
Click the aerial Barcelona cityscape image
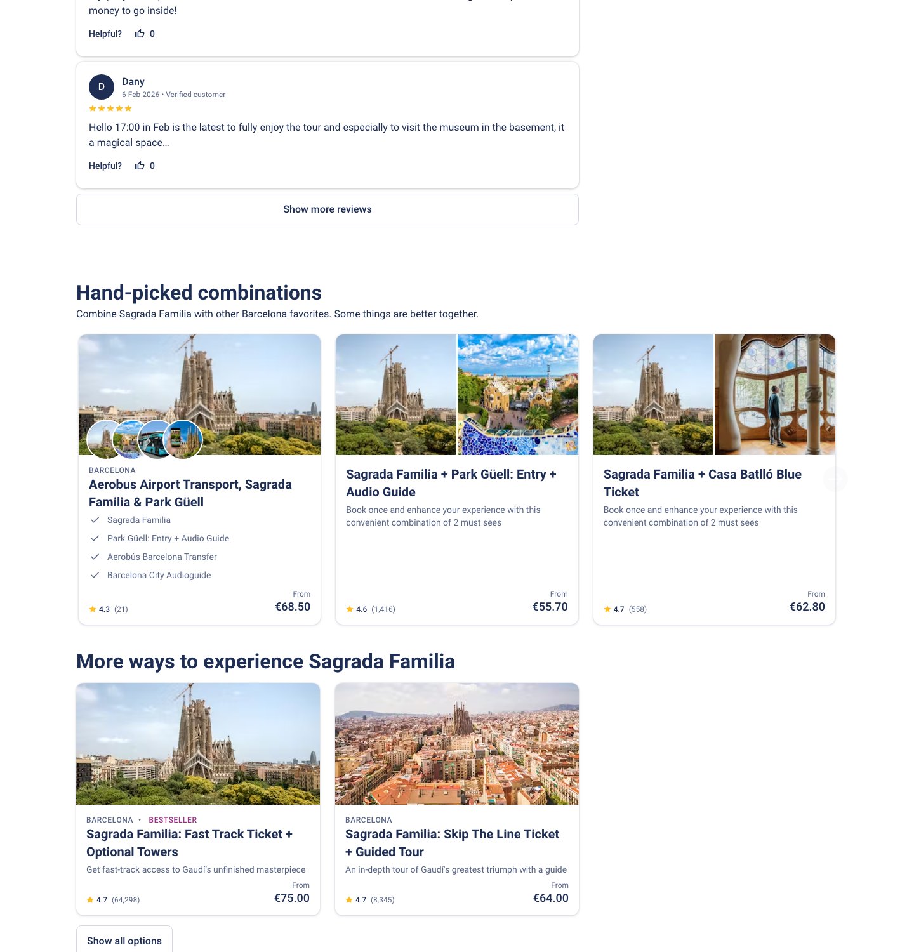(x=457, y=744)
